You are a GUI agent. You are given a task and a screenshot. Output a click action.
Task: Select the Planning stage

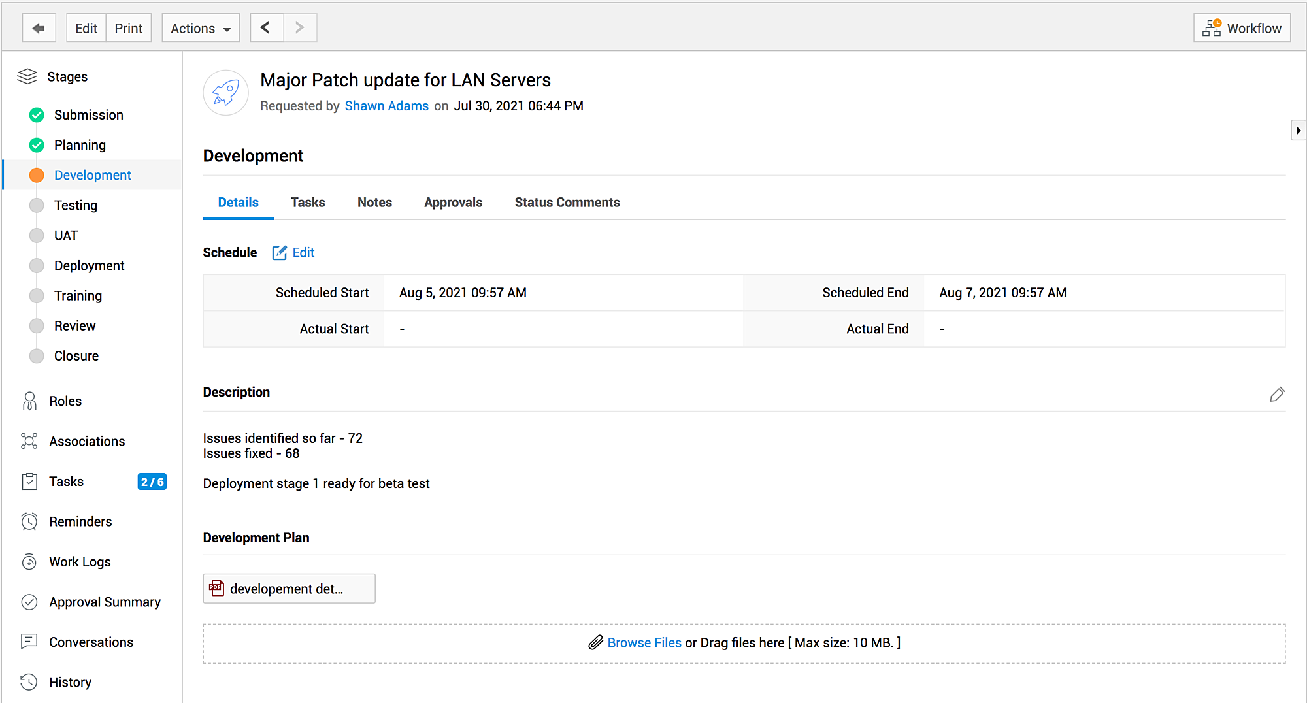point(80,145)
